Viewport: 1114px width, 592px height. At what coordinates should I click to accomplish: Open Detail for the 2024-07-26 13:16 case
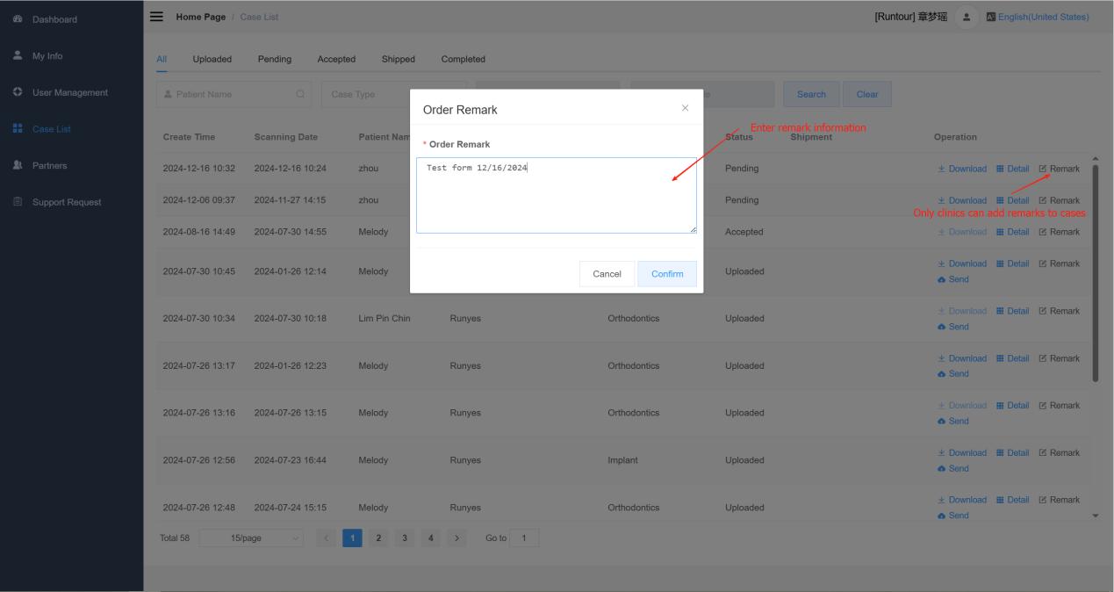tap(1013, 405)
